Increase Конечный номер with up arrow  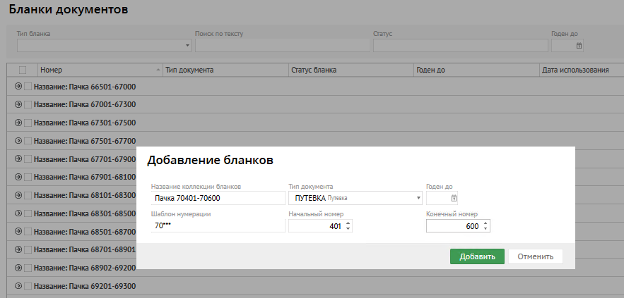485,223
